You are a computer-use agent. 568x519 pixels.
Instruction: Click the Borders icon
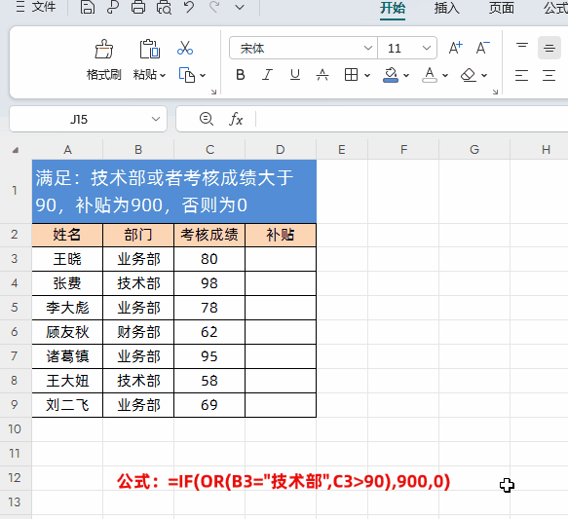click(x=351, y=75)
